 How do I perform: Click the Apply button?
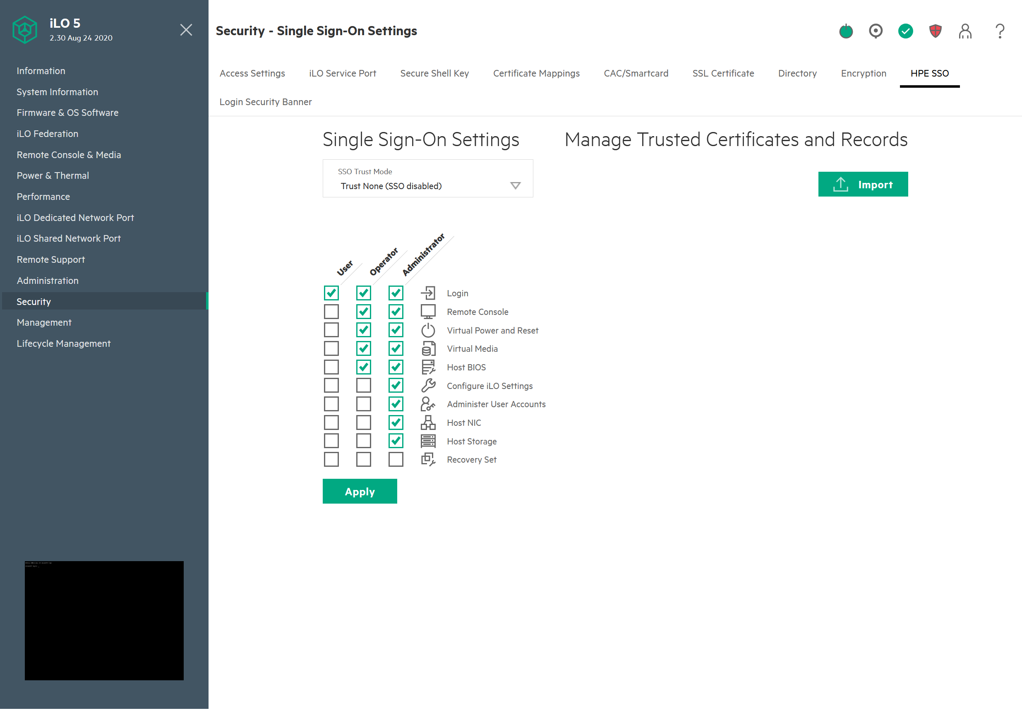pyautogui.click(x=360, y=491)
